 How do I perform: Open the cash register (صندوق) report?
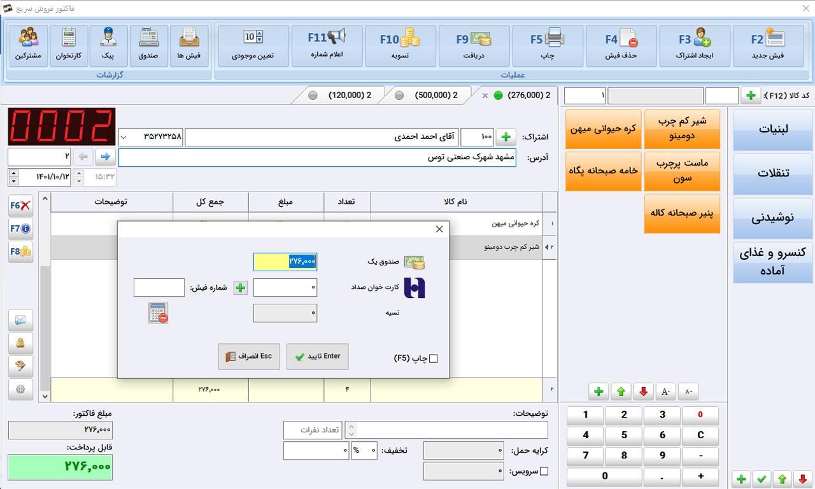click(149, 46)
